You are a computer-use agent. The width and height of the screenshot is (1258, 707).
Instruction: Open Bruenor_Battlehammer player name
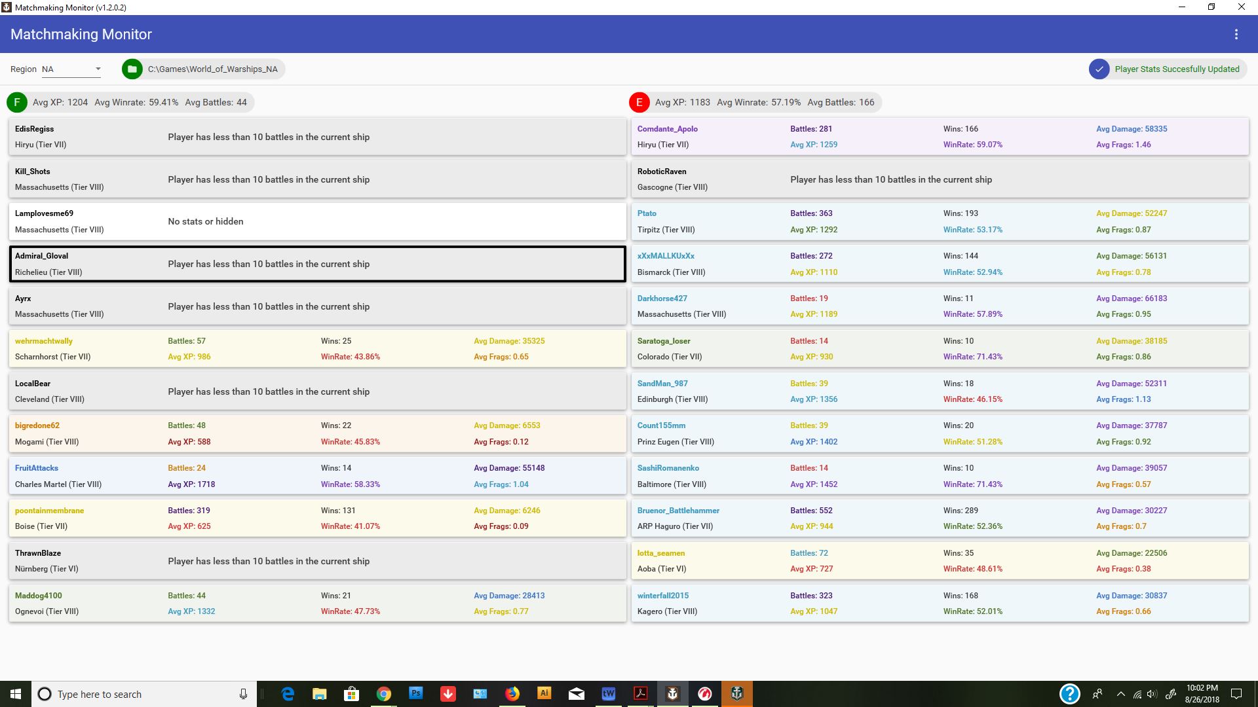click(678, 511)
